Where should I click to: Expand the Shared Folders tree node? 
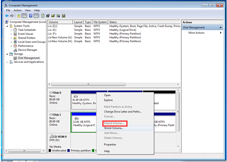click(x=11, y=38)
